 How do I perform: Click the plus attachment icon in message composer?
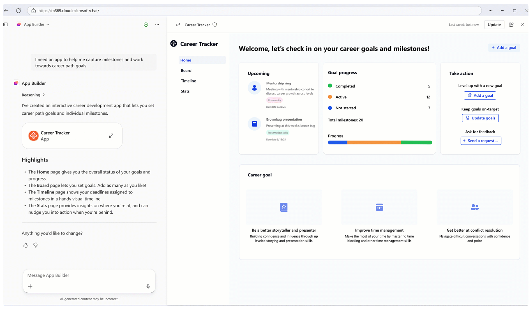click(30, 286)
